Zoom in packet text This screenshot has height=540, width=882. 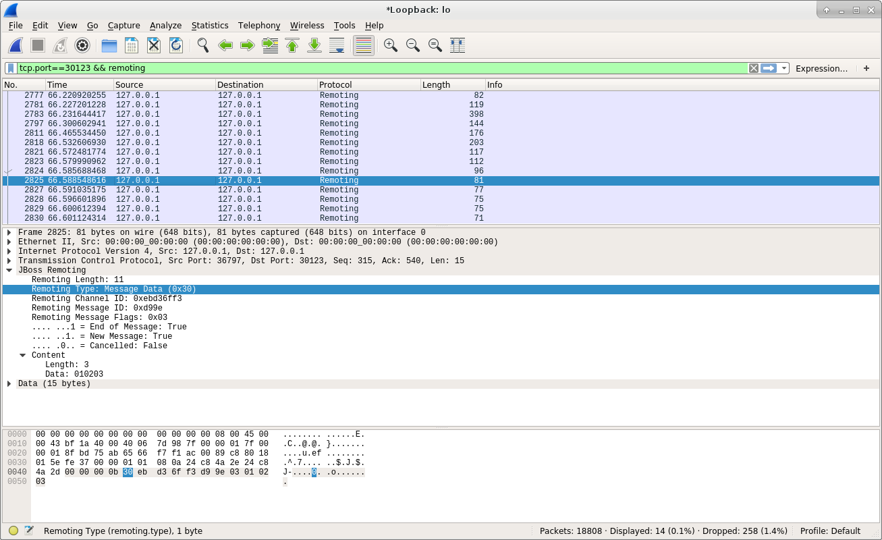[x=391, y=45]
